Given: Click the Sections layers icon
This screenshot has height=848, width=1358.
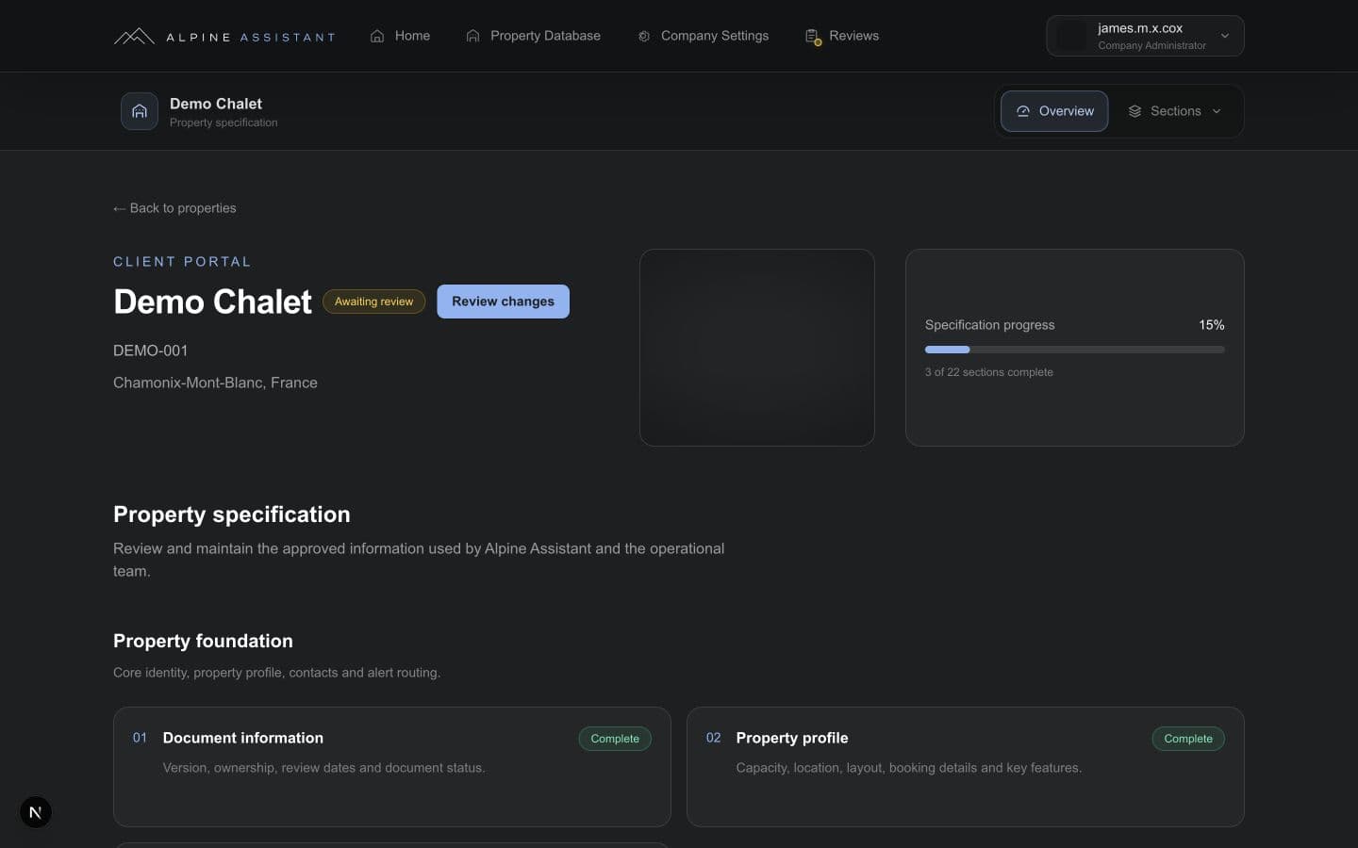Looking at the screenshot, I should point(1134,111).
